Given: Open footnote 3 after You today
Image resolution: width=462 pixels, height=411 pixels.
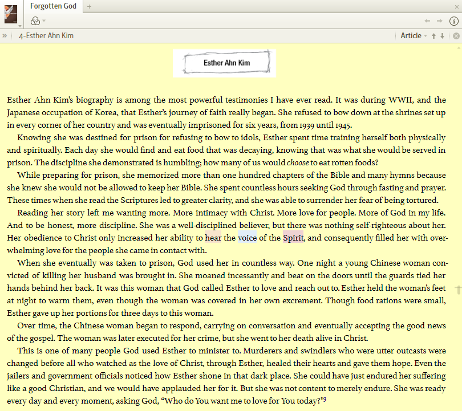Looking at the screenshot, I should tap(324, 399).
